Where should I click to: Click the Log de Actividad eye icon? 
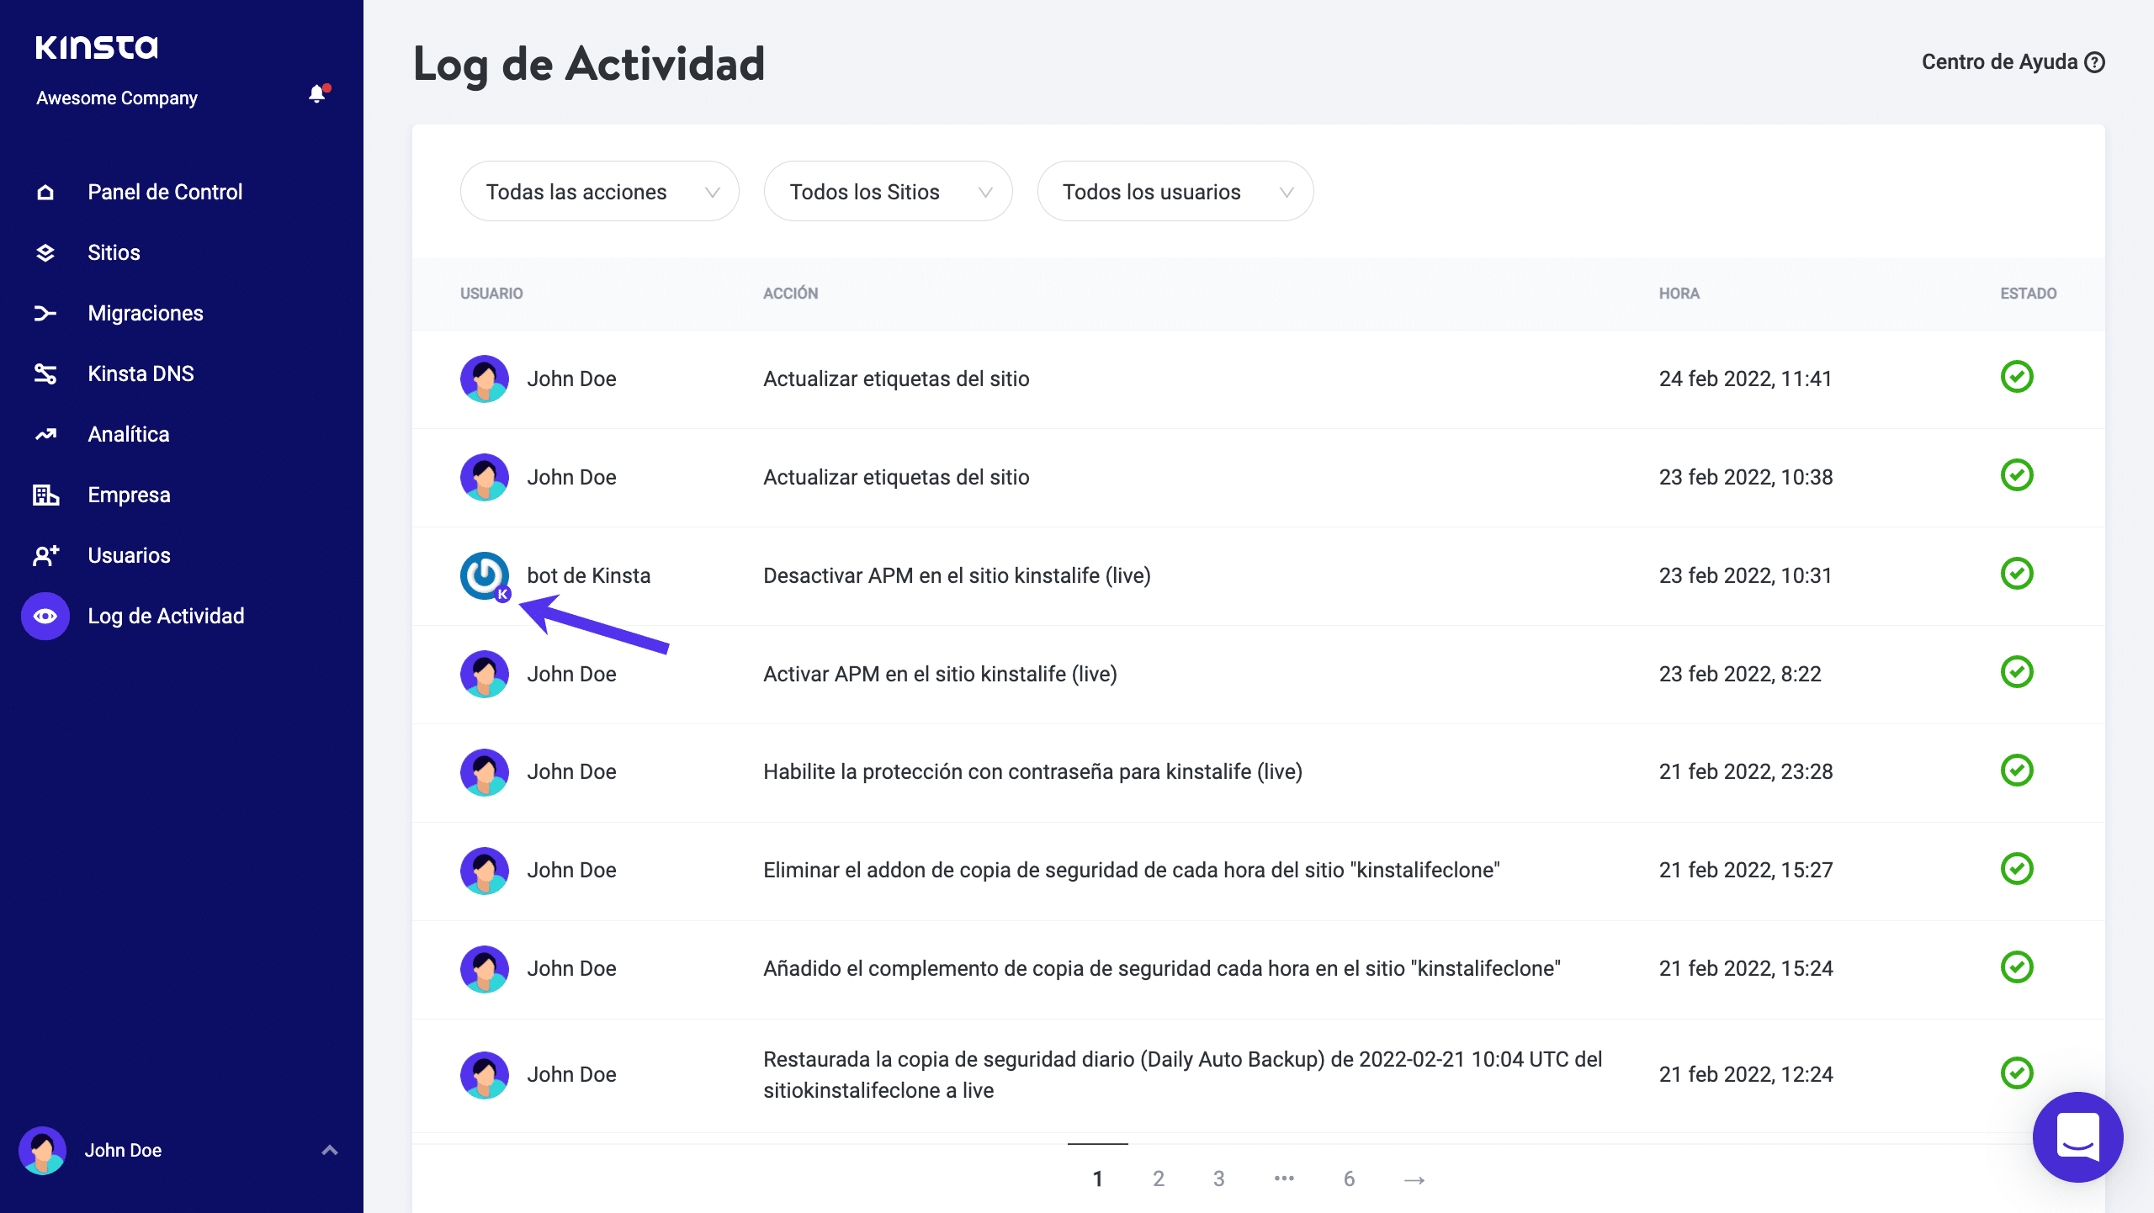pyautogui.click(x=45, y=616)
